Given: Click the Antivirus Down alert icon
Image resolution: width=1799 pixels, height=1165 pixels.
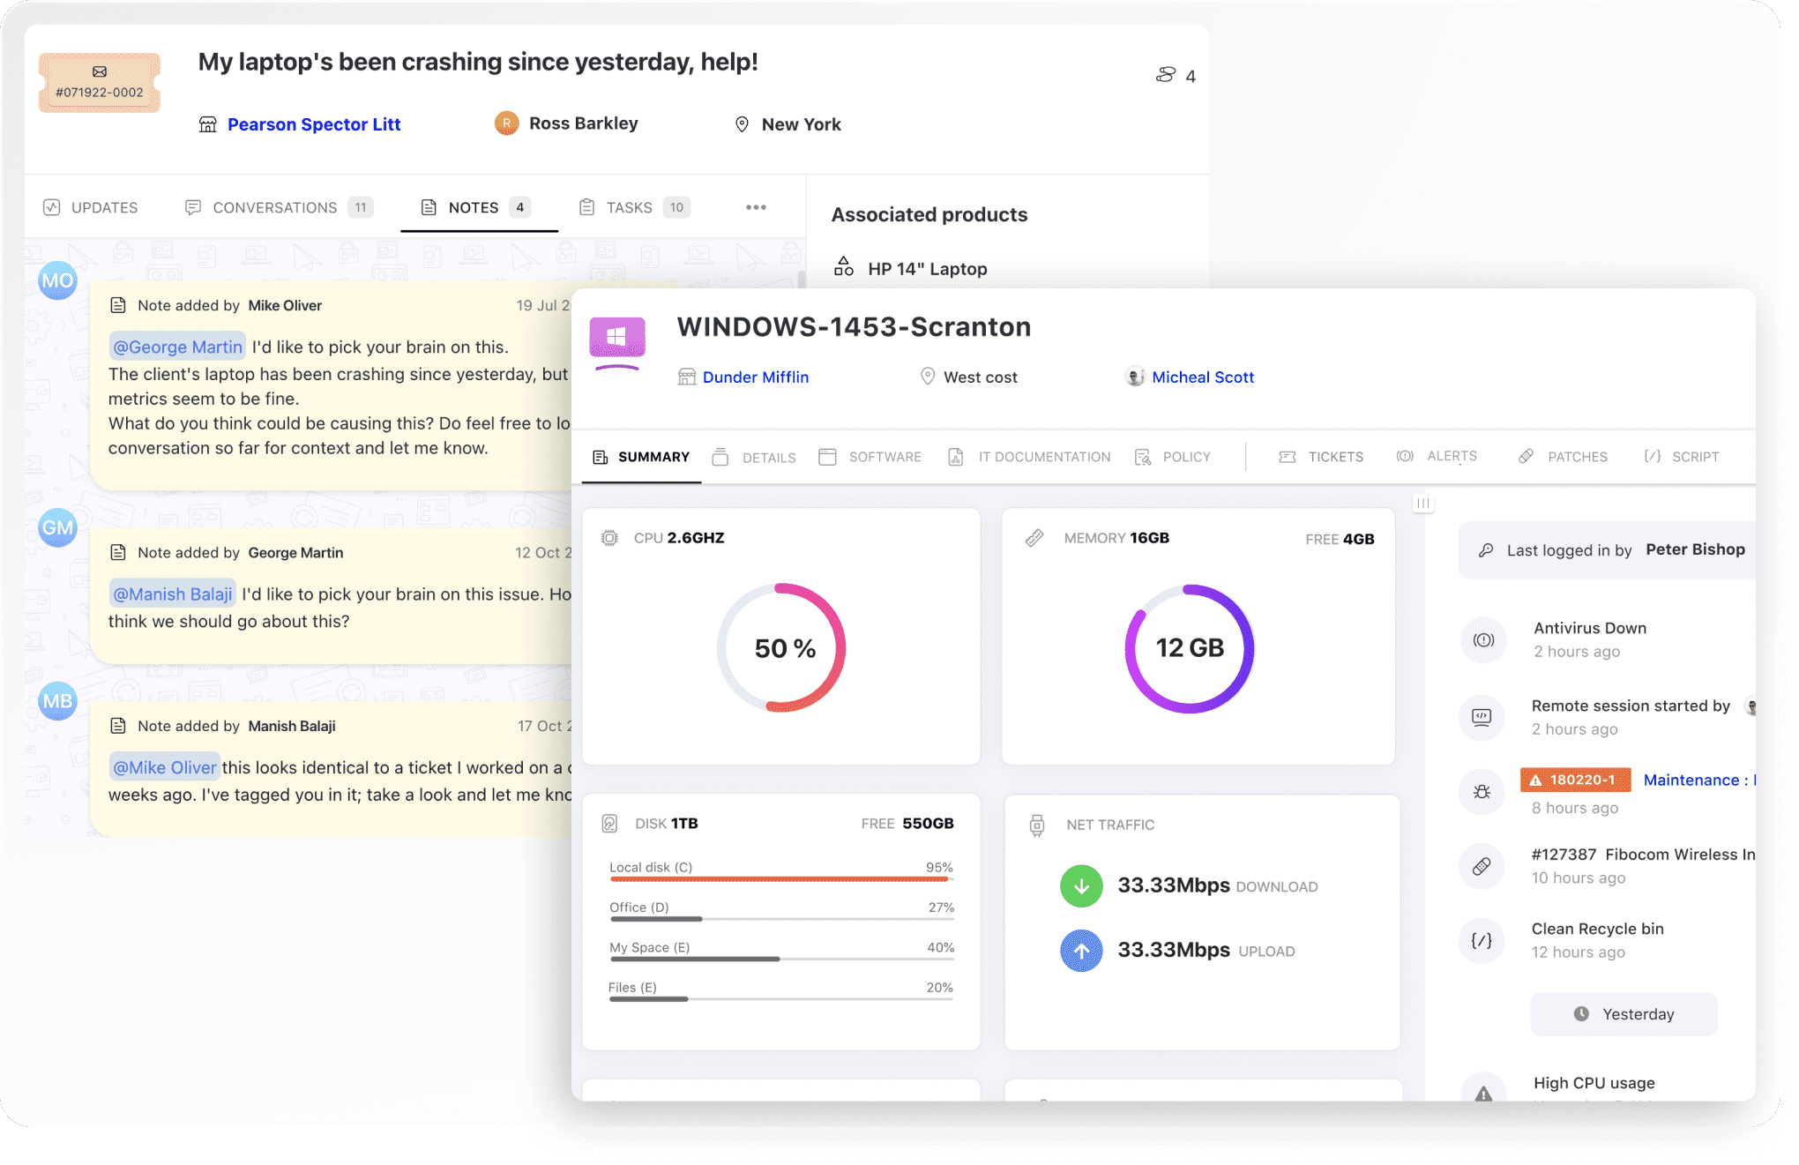Looking at the screenshot, I should [1483, 639].
